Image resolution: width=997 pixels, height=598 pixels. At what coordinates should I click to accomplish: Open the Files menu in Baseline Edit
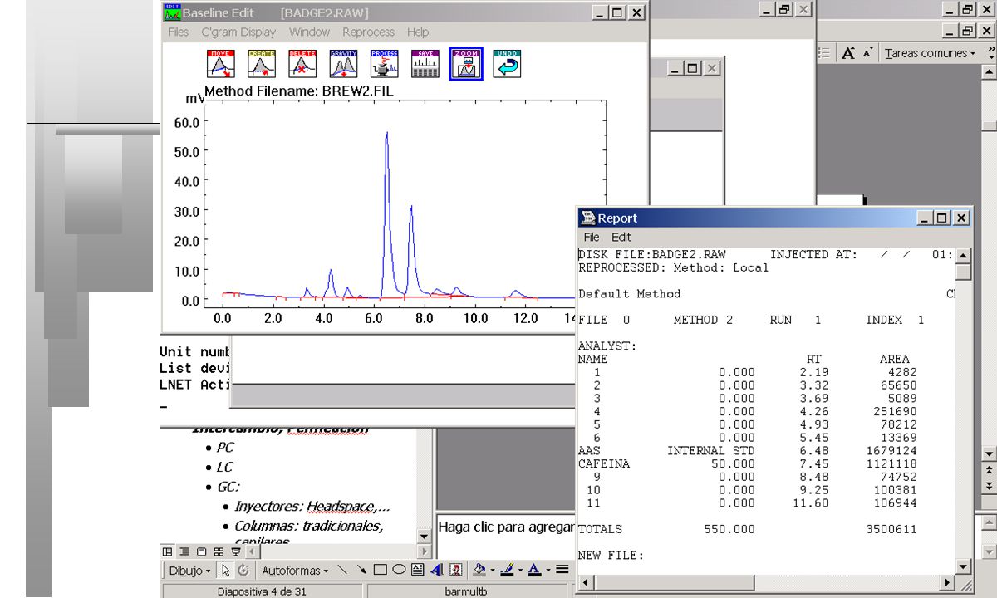pyautogui.click(x=179, y=32)
